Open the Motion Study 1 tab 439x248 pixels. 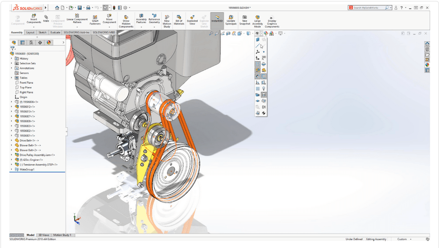pyautogui.click(x=62, y=235)
